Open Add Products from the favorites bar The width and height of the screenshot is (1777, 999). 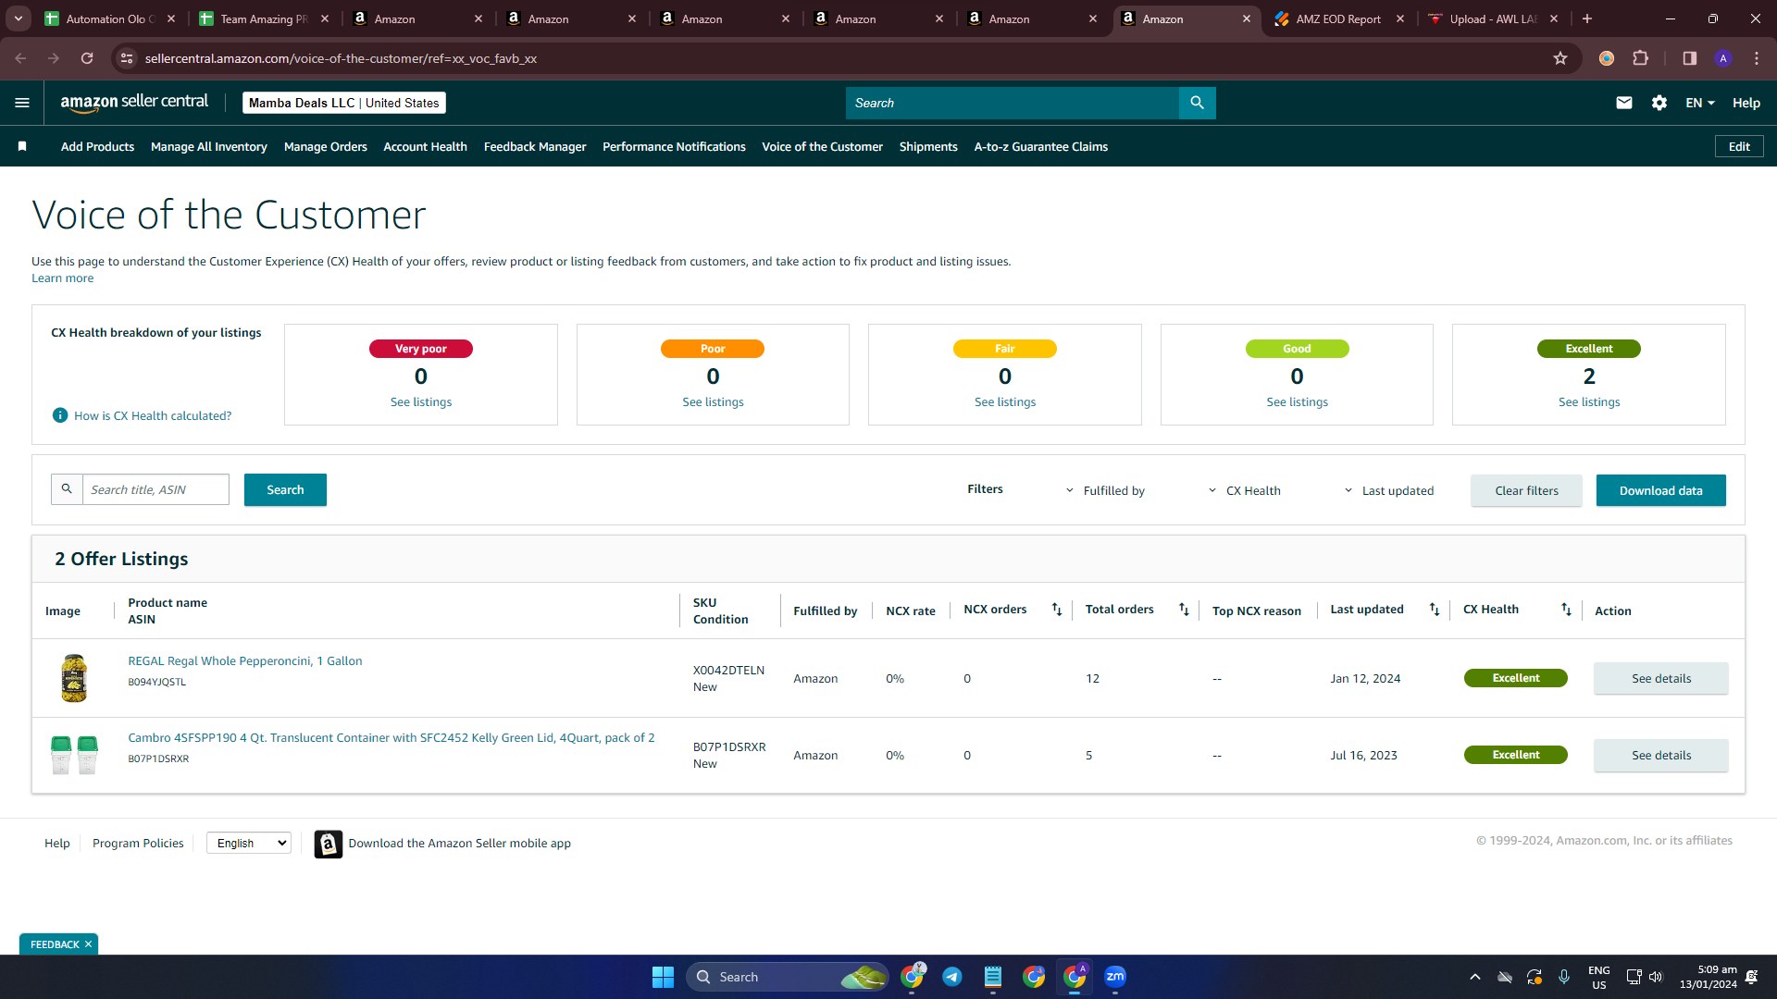click(97, 146)
